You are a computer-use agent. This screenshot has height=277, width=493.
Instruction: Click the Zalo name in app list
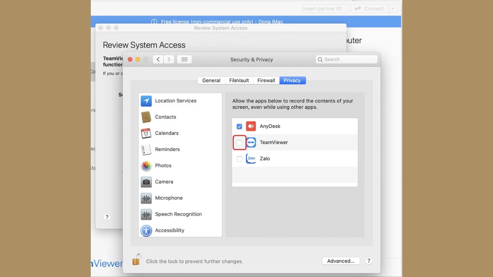(x=265, y=159)
